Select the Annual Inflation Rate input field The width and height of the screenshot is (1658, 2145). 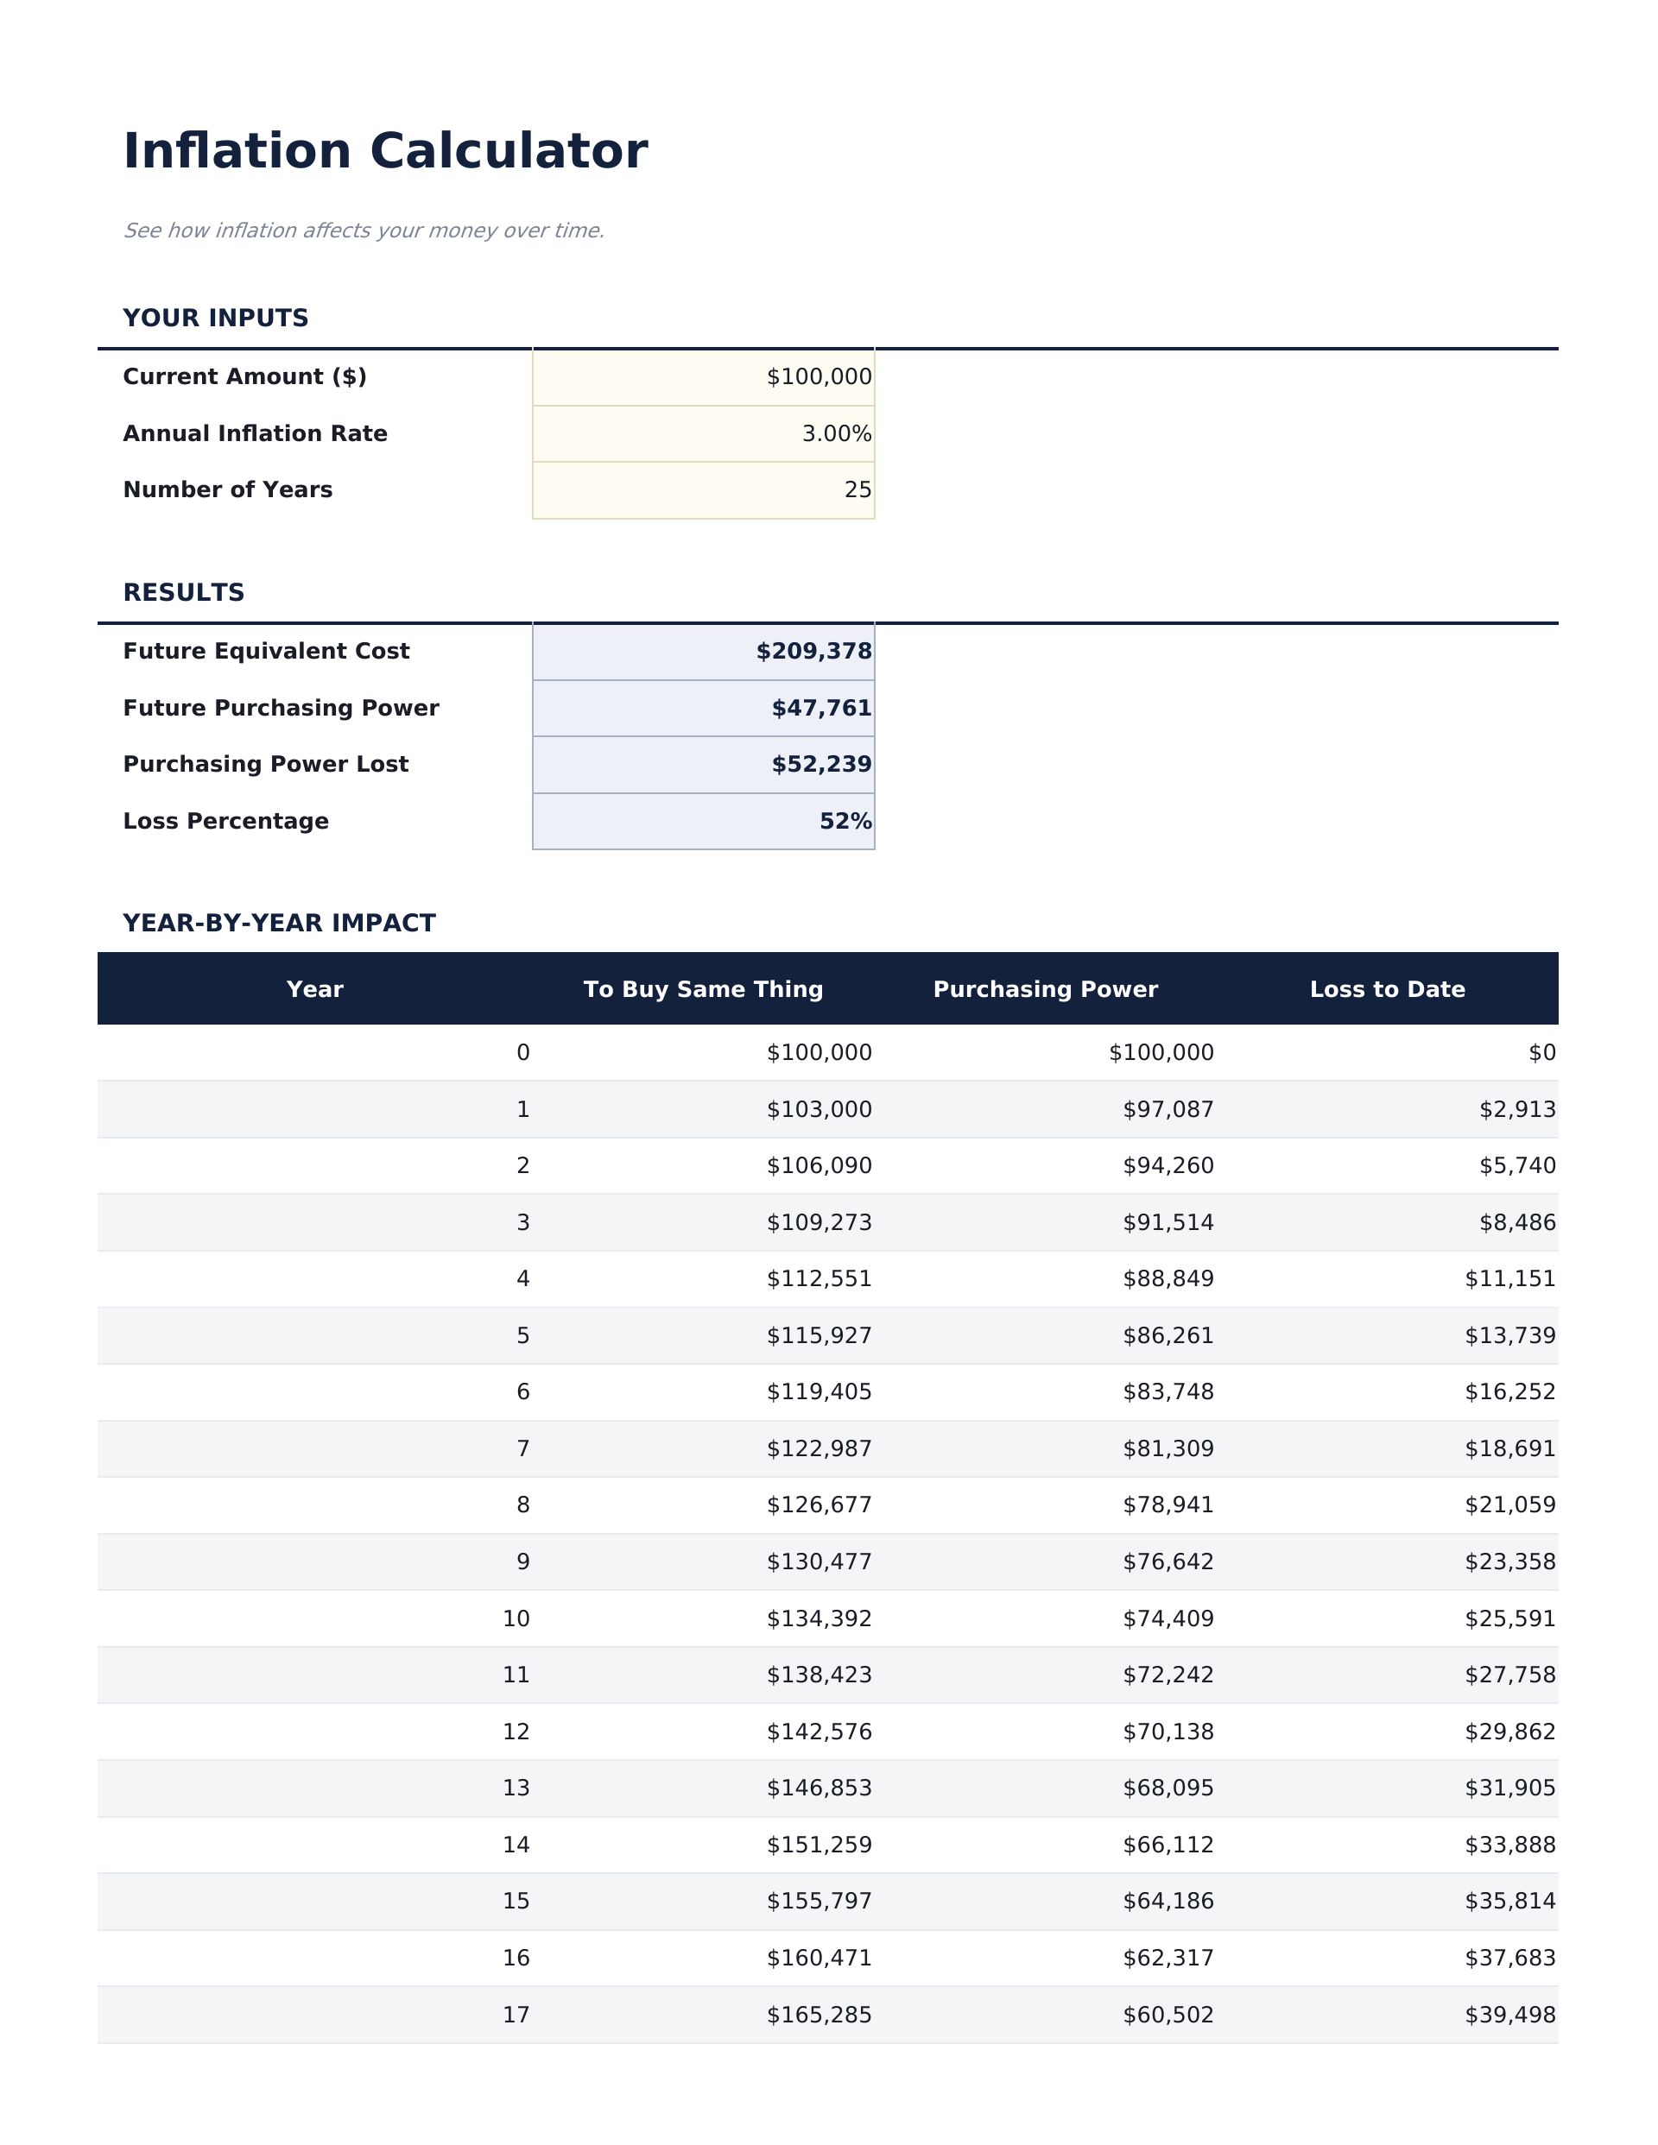(x=703, y=433)
